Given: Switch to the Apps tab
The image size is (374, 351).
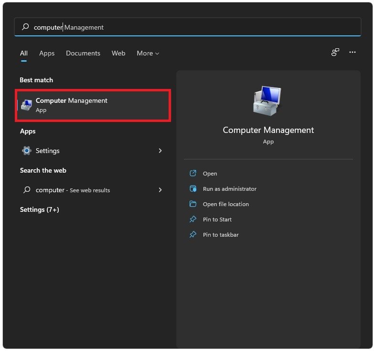Looking at the screenshot, I should 47,53.
